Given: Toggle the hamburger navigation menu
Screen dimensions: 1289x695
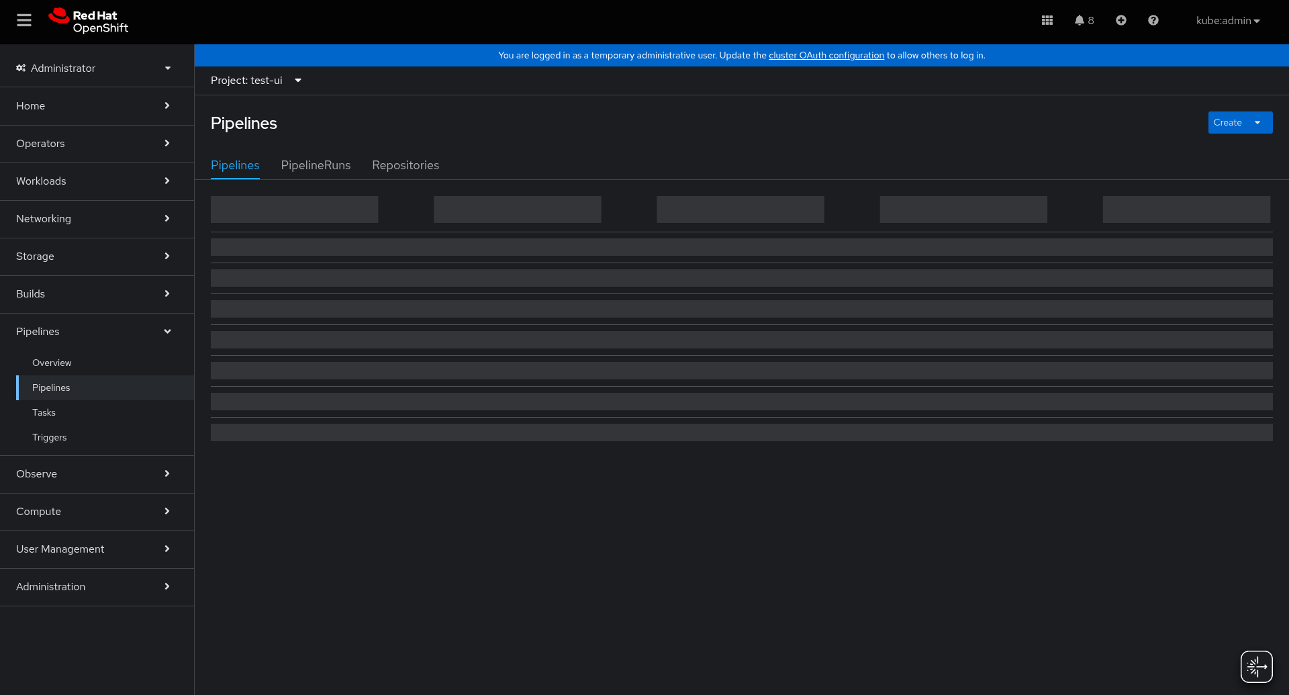Looking at the screenshot, I should point(24,21).
